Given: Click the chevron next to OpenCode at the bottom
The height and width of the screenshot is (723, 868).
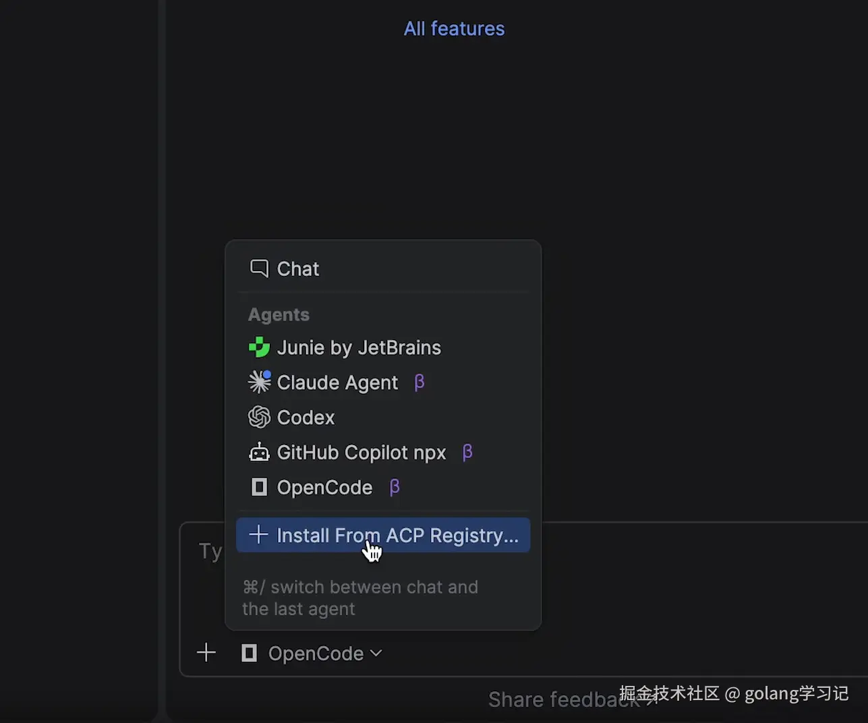Looking at the screenshot, I should 376,653.
